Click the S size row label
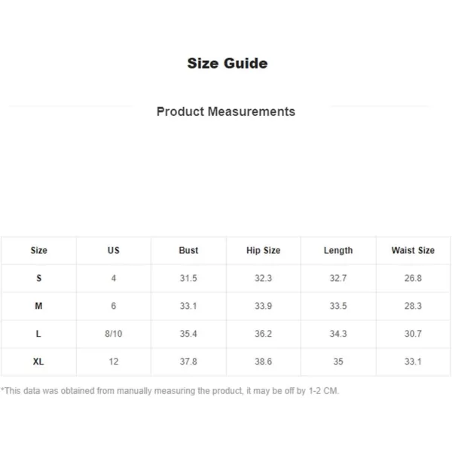The image size is (452, 452). pyautogui.click(x=39, y=278)
